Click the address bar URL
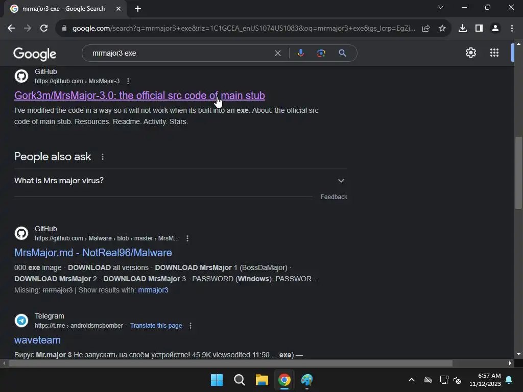 244,29
